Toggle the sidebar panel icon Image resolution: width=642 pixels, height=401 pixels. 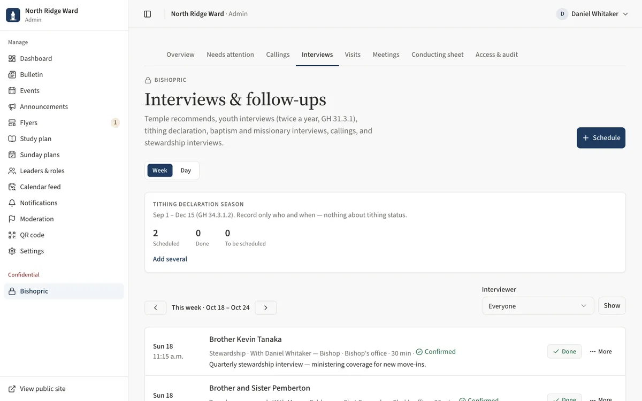(x=148, y=14)
